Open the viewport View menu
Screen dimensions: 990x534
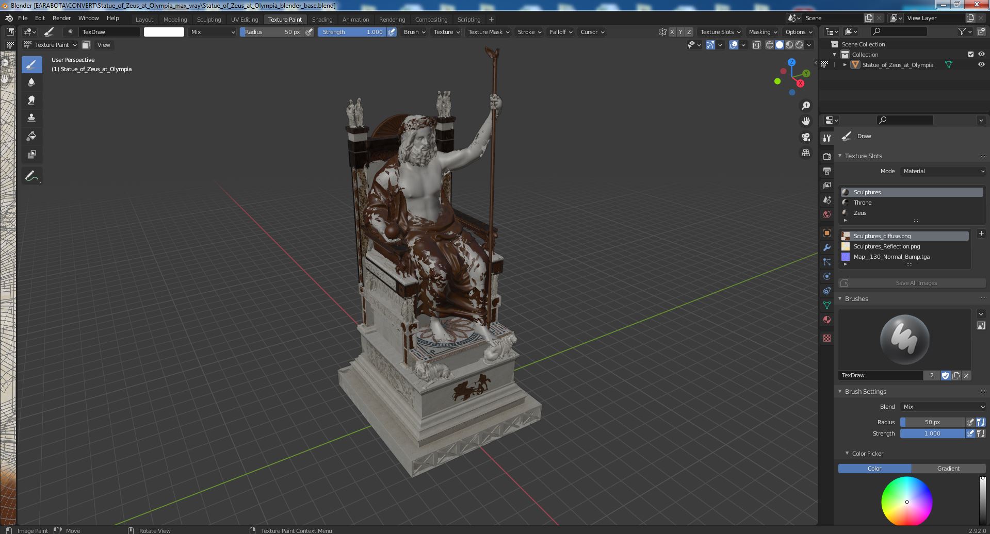[x=104, y=45]
